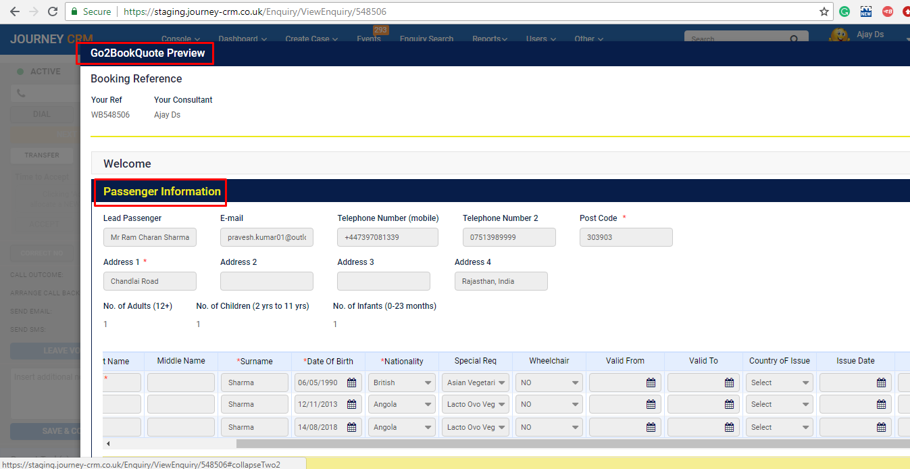Screen dimensions: 910x469
Task: Open Valid To calendar in third passenger row
Action: pos(729,427)
